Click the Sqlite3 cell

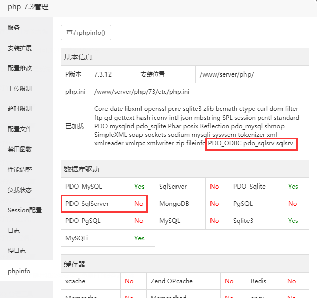(x=256, y=220)
